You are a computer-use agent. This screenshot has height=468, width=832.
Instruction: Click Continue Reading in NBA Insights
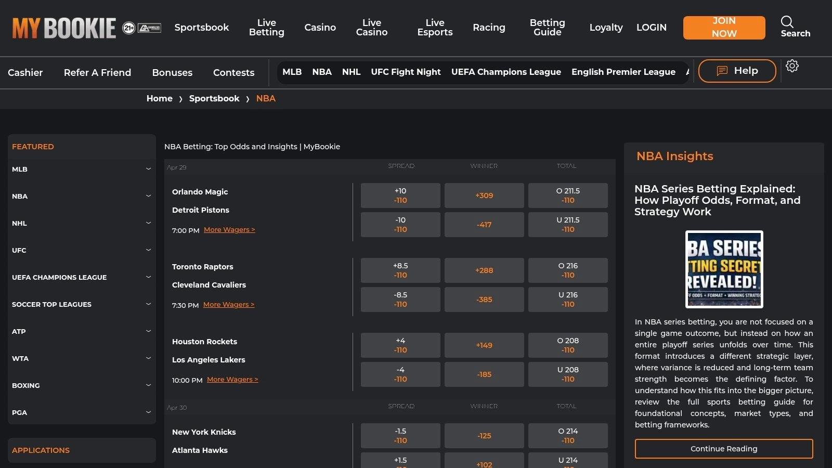(723, 448)
